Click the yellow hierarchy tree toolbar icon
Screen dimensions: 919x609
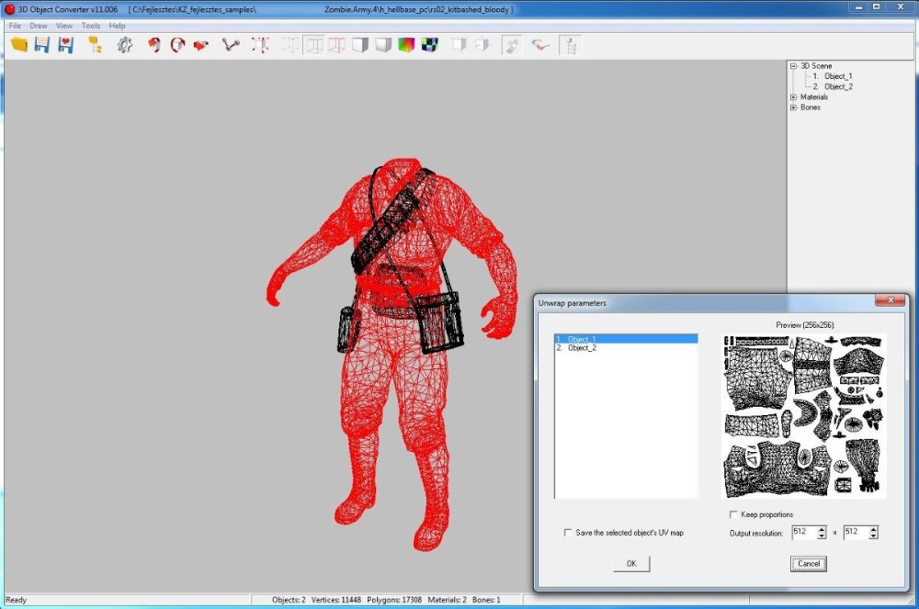[x=94, y=44]
